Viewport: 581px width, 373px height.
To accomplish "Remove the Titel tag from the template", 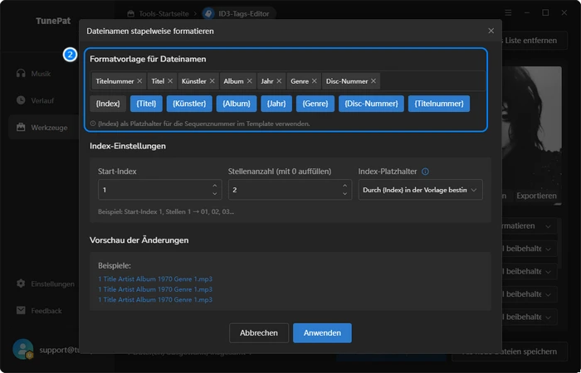I will coord(170,81).
